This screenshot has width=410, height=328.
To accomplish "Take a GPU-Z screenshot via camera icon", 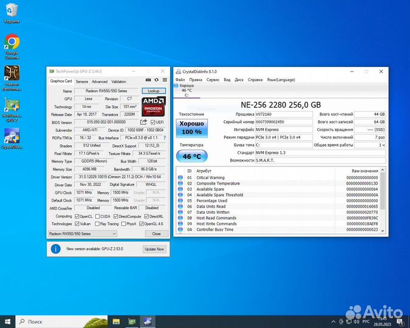I will 148,80.
